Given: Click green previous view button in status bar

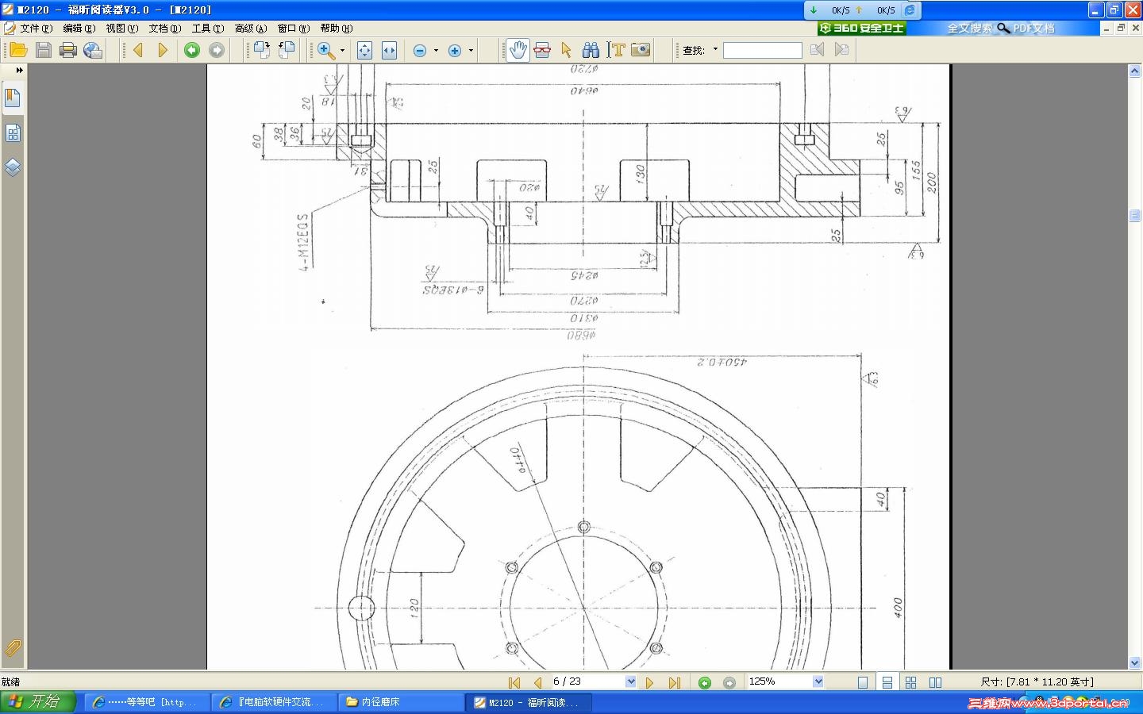Looking at the screenshot, I should click(x=705, y=682).
